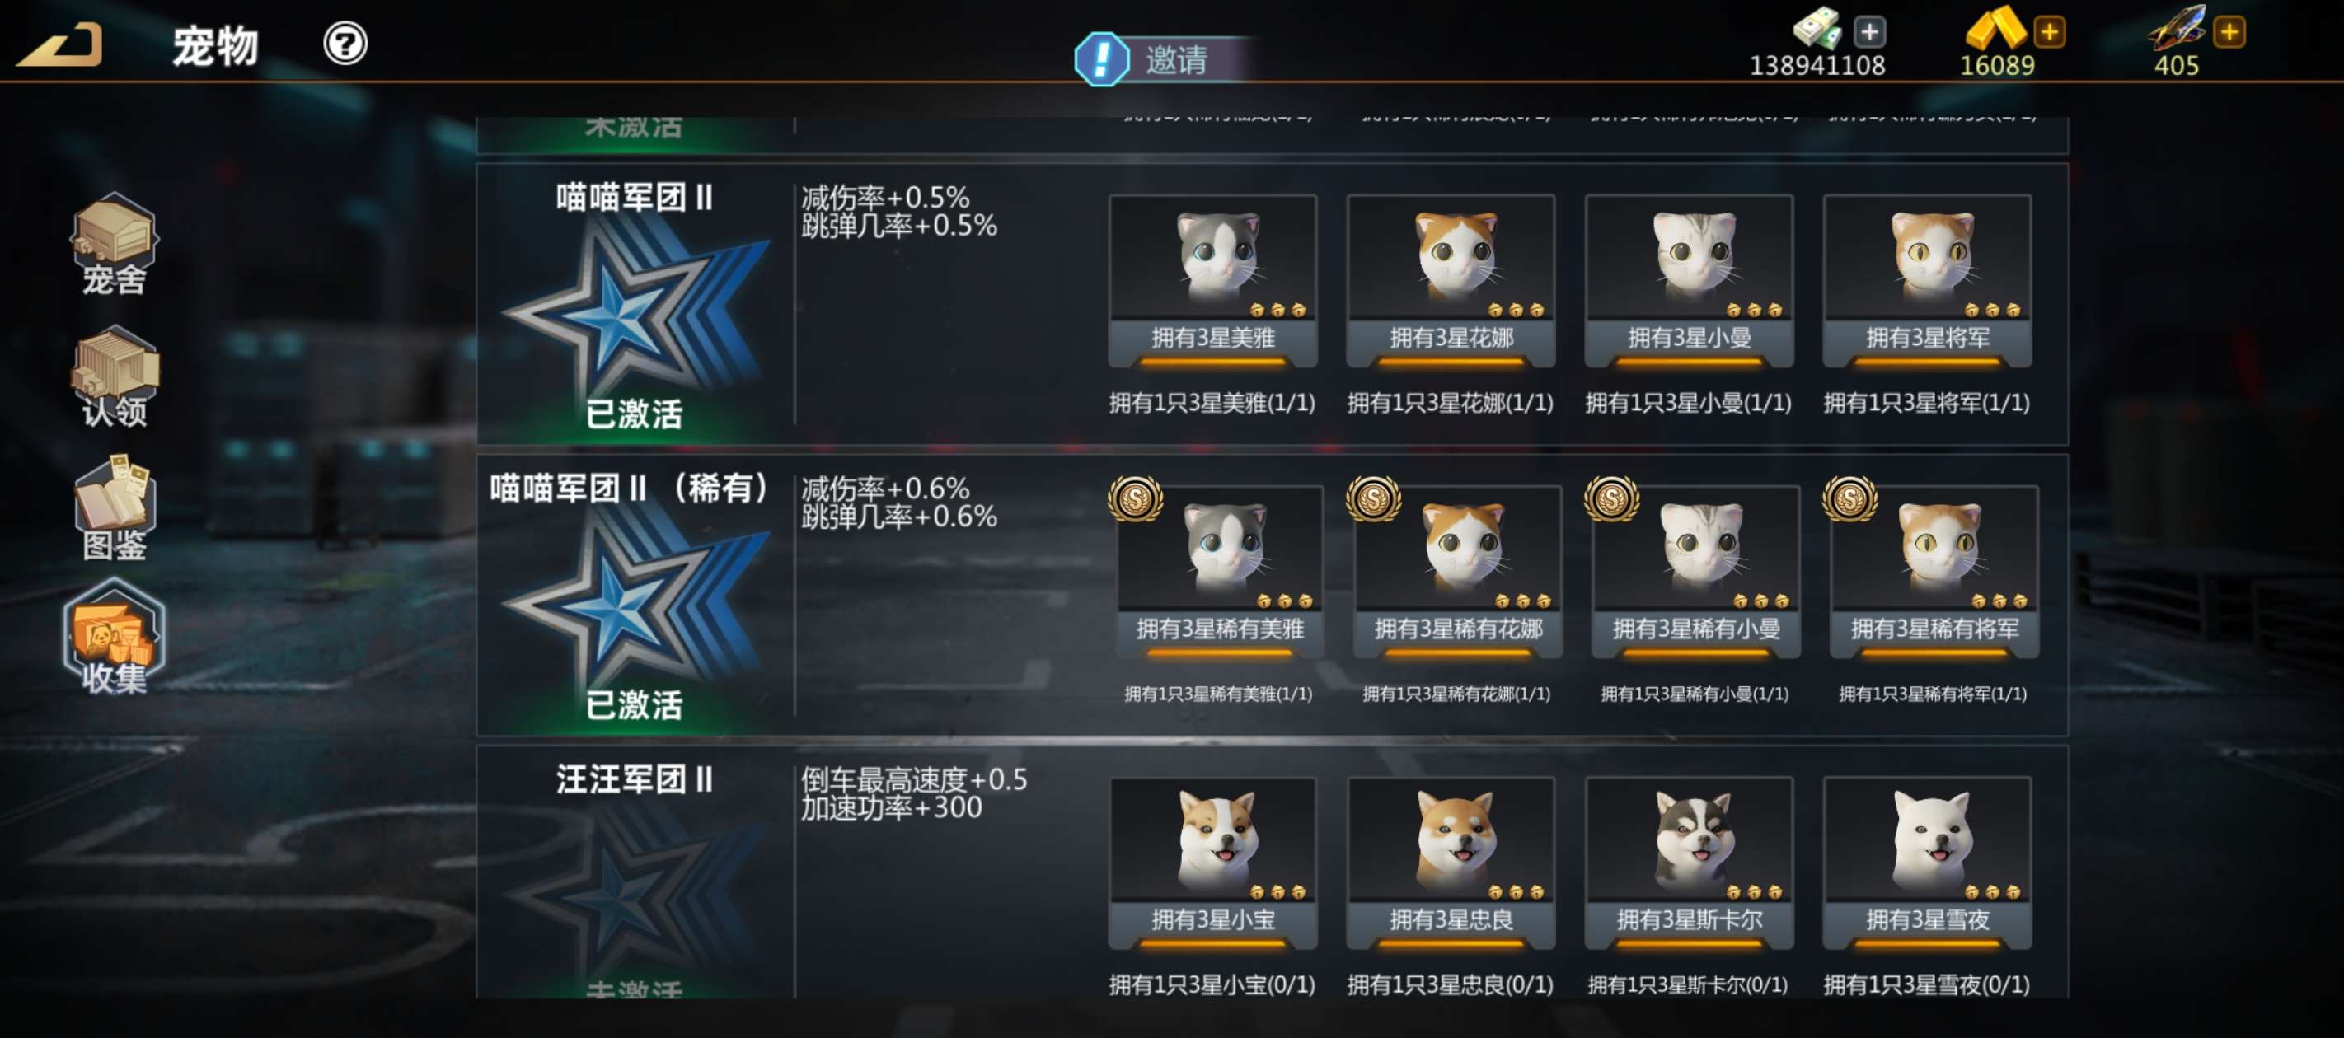This screenshot has height=1038, width=2344.
Task: Click the 喵喵军团 II activated star badge
Action: [635, 309]
